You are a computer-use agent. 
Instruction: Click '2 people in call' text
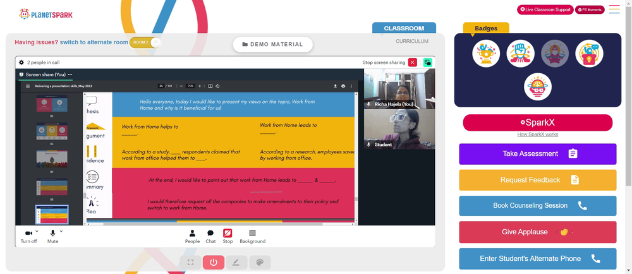44,63
